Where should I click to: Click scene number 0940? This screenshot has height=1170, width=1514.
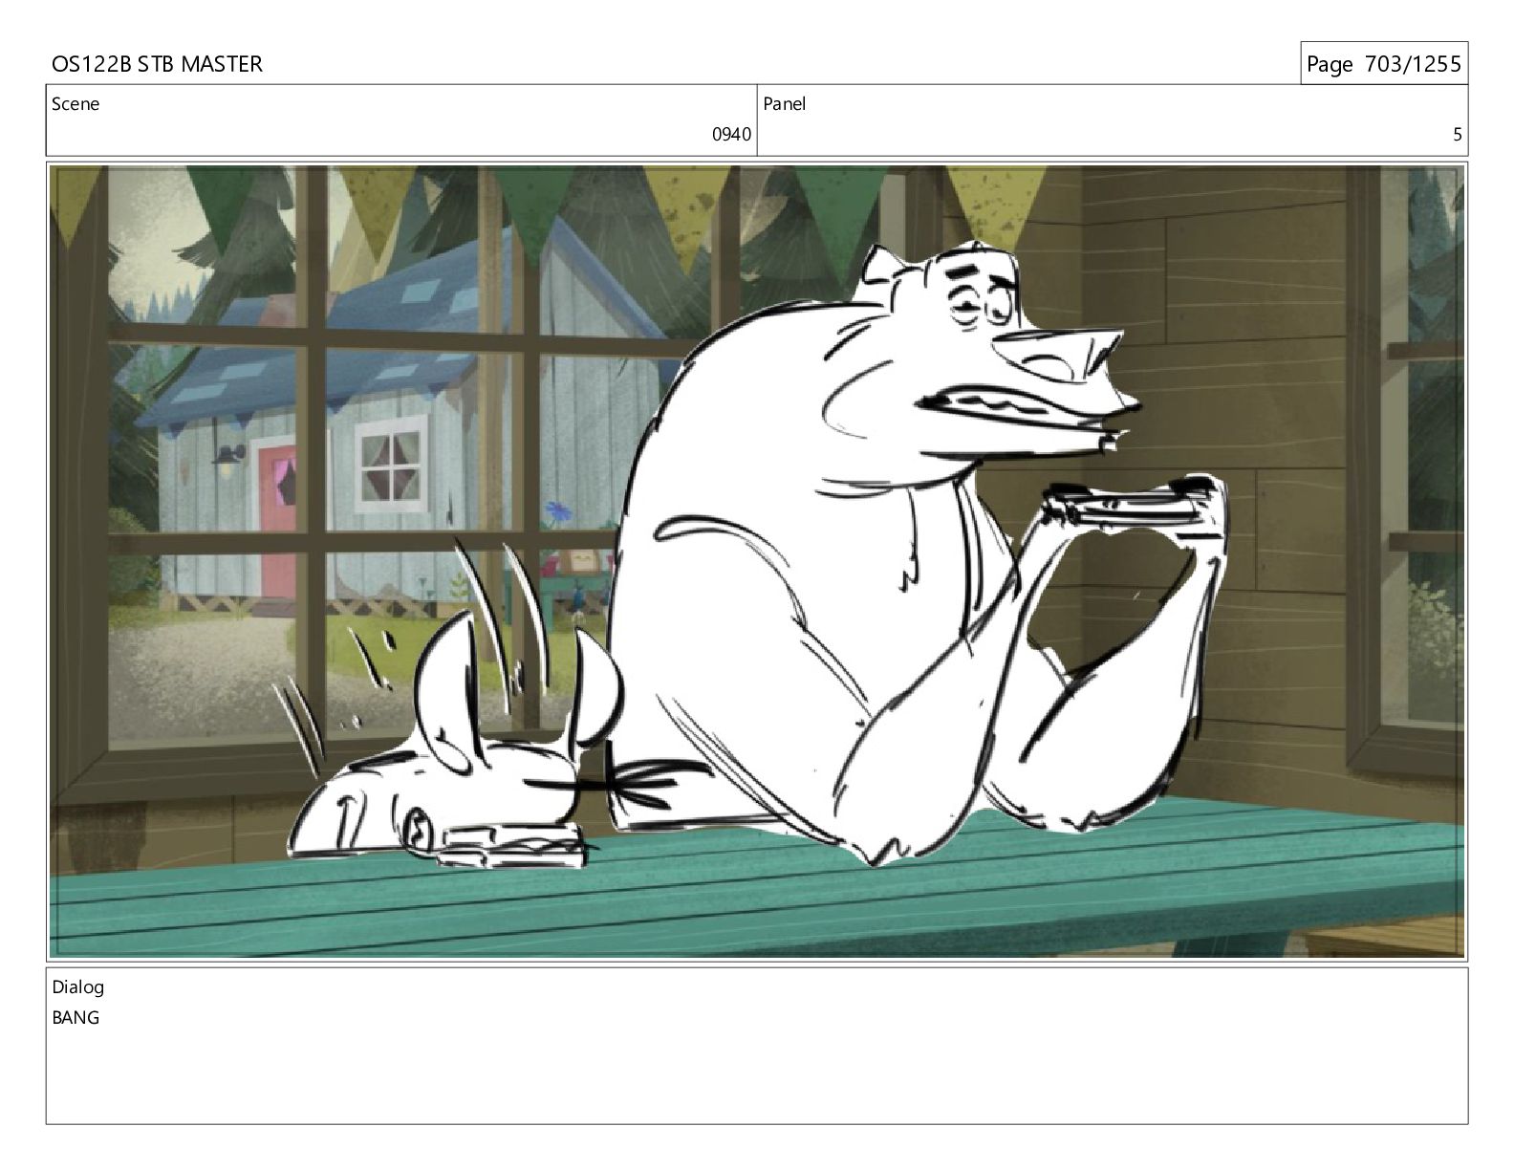[x=731, y=135]
